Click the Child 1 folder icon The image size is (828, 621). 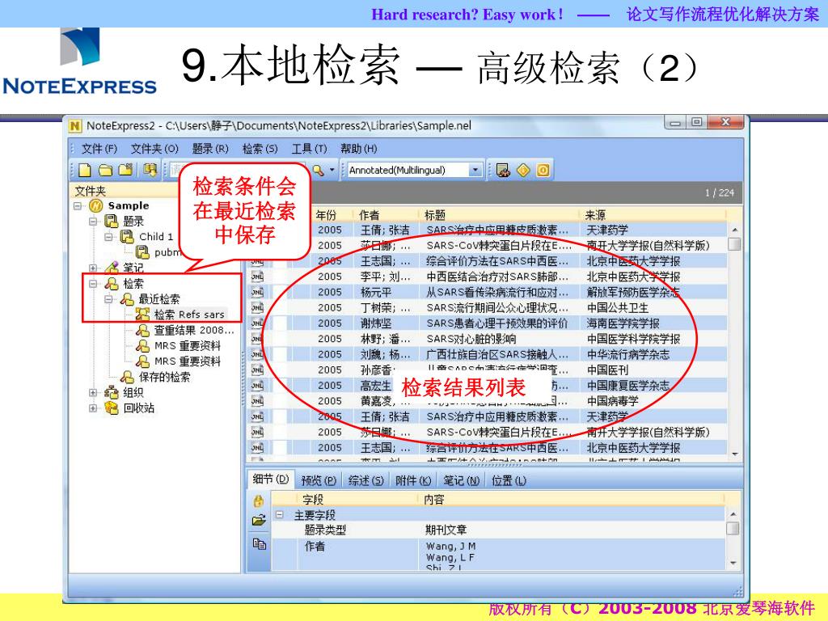tap(127, 237)
